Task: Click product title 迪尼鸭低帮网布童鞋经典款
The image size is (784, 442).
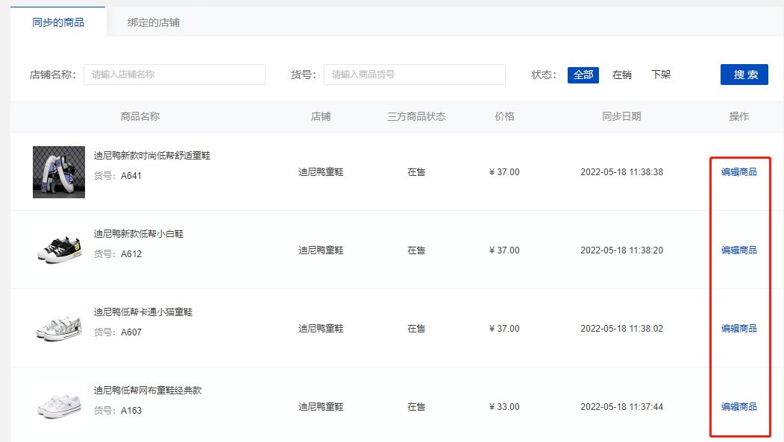Action: (148, 391)
